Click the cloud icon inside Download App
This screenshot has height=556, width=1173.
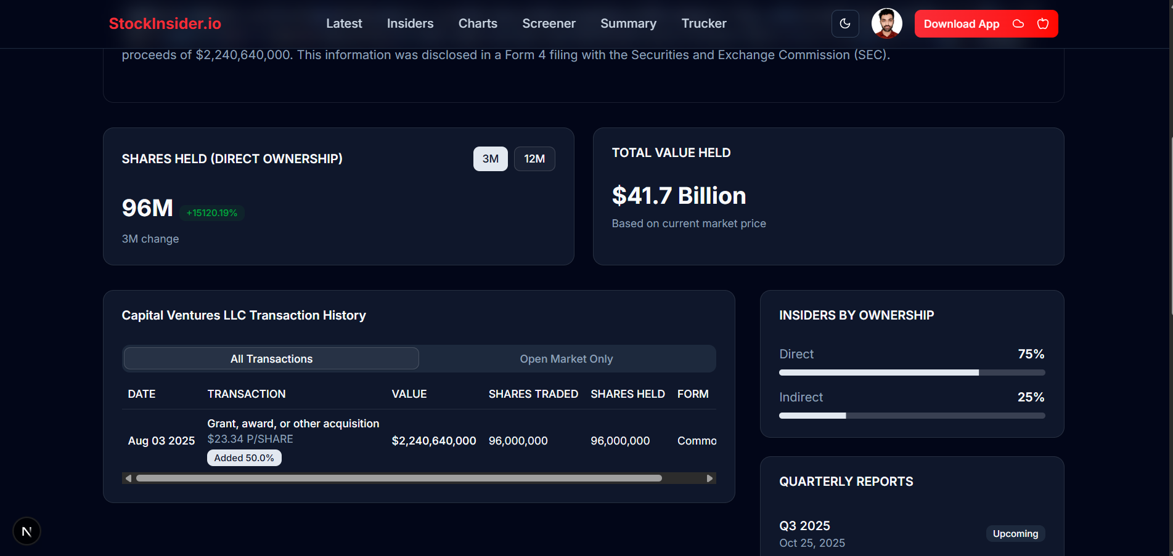click(1018, 23)
